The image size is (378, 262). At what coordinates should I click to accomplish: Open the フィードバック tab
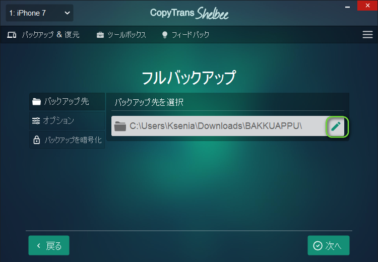point(185,35)
